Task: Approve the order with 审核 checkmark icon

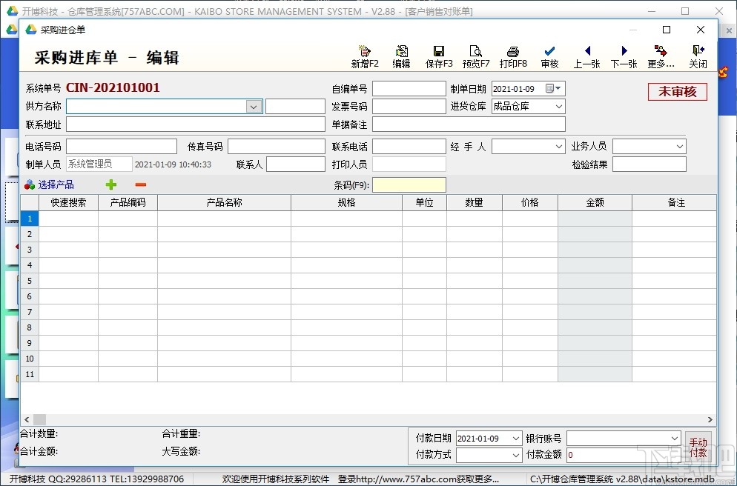Action: pos(549,50)
